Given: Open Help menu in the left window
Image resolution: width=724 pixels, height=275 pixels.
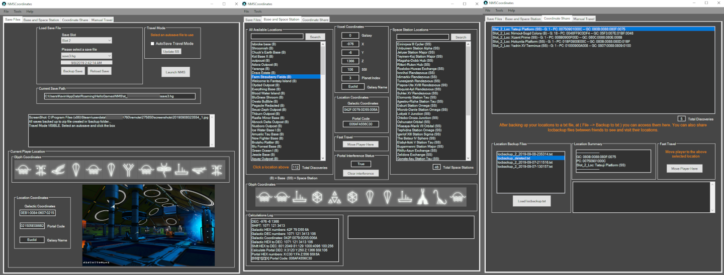Looking at the screenshot, I should coord(30,11).
